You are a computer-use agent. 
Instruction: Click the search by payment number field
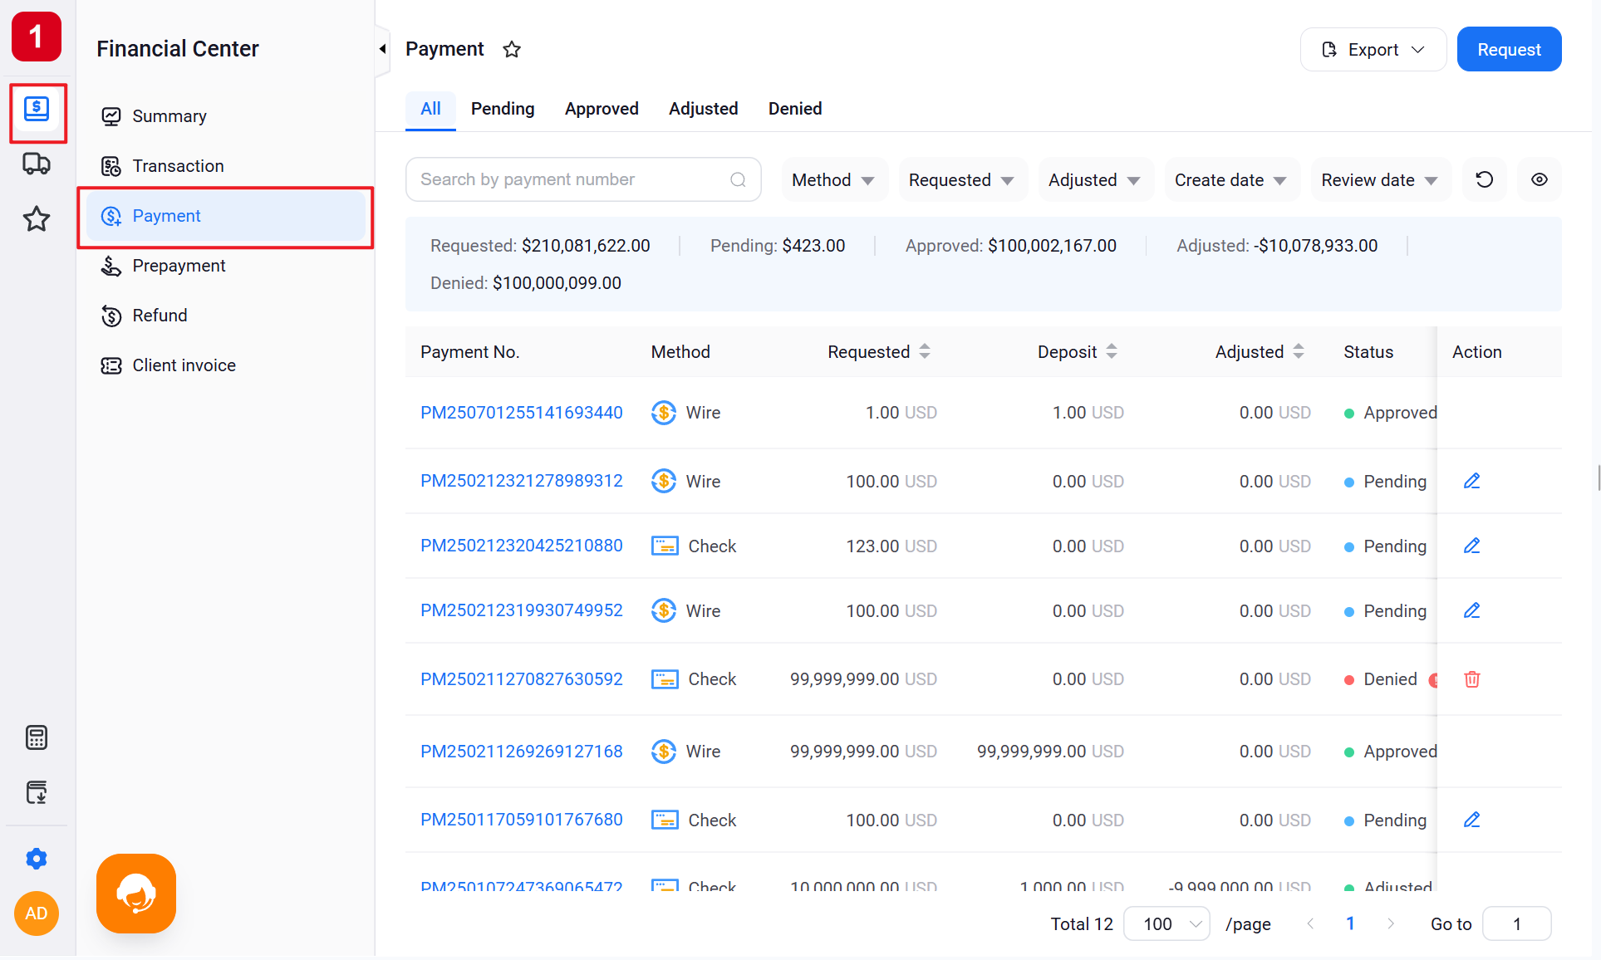(583, 179)
